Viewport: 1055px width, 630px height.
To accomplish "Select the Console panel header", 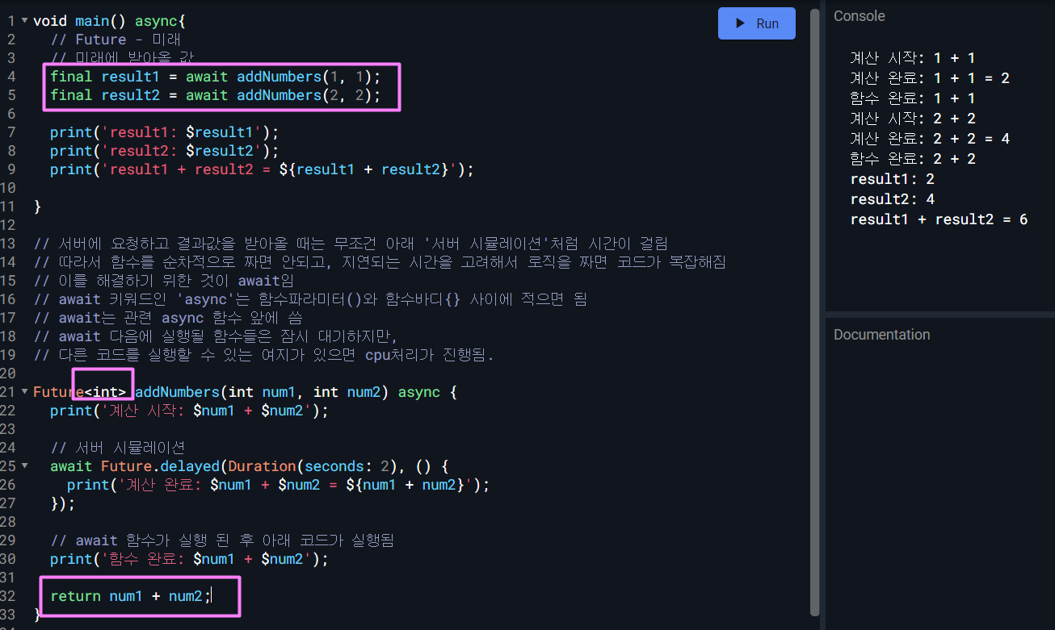I will tap(860, 16).
